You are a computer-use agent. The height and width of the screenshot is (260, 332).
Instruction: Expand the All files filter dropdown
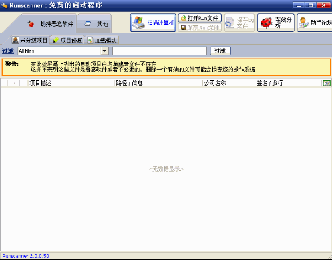[104, 51]
